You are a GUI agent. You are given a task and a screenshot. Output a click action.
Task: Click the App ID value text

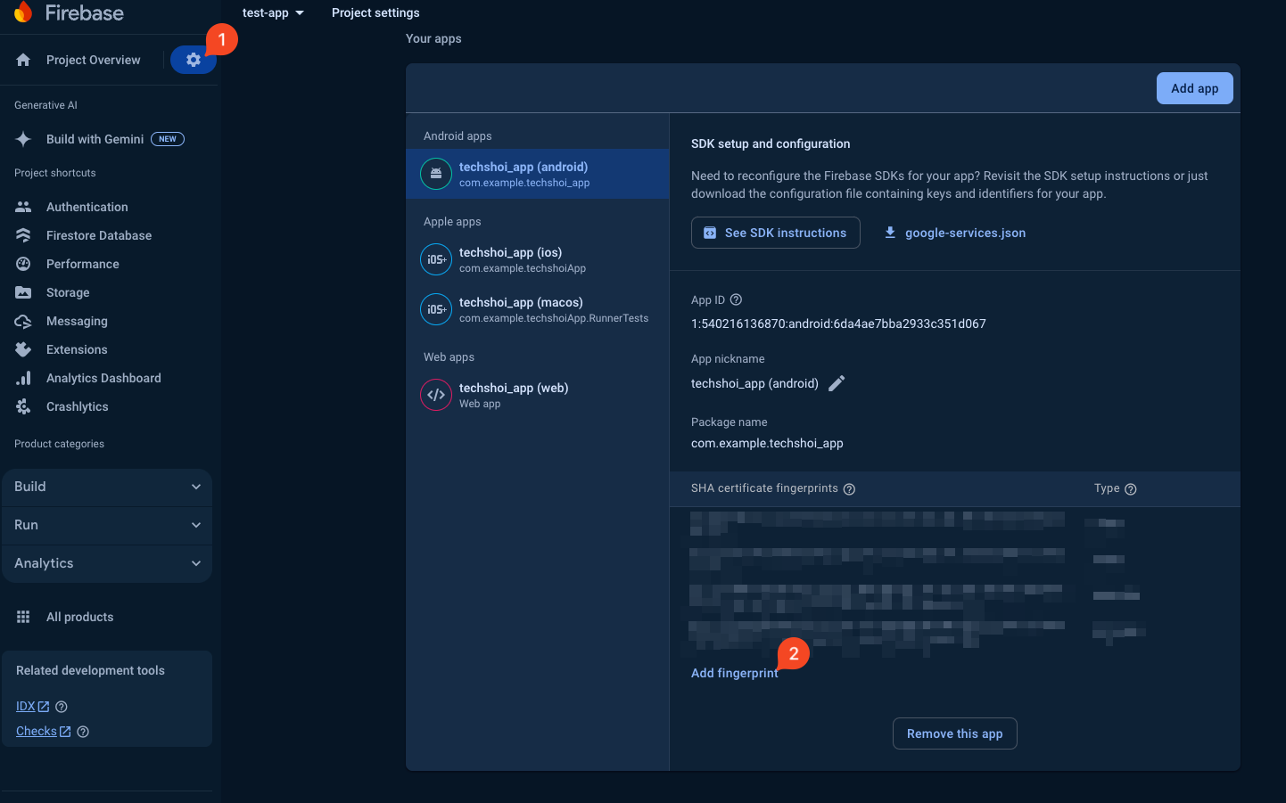point(838,324)
